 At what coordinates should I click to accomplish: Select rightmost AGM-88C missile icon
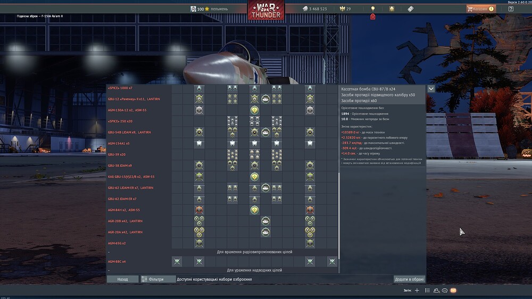click(332, 261)
